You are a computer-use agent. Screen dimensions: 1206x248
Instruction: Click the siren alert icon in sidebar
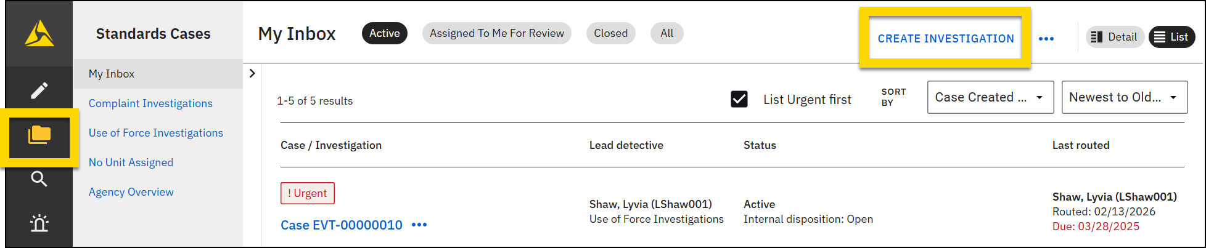pyautogui.click(x=39, y=223)
